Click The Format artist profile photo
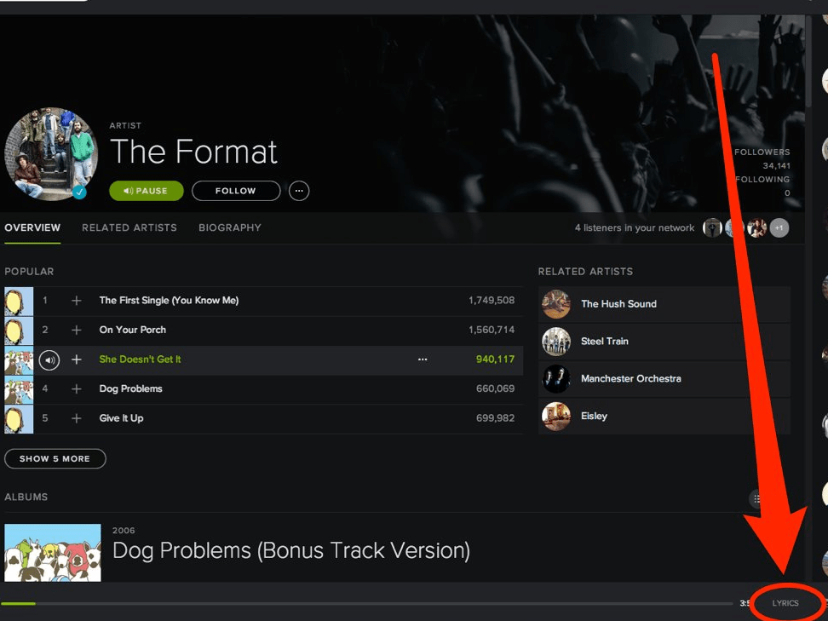 point(51,154)
